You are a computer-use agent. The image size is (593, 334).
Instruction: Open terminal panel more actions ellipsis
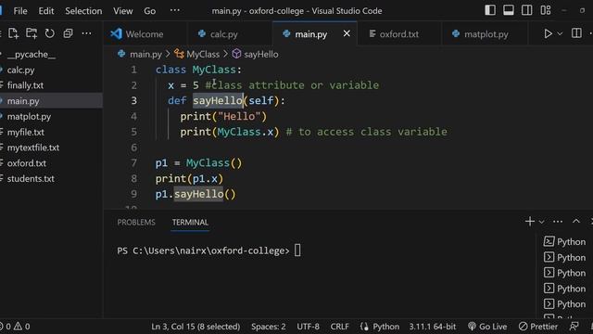click(x=558, y=222)
